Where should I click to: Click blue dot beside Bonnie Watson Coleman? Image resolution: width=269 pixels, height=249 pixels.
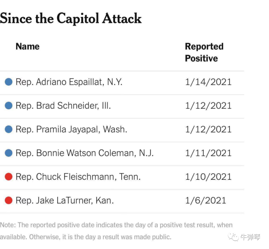(9, 153)
